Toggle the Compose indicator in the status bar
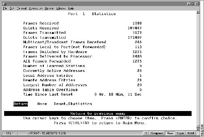 pyautogui.click(x=157, y=133)
